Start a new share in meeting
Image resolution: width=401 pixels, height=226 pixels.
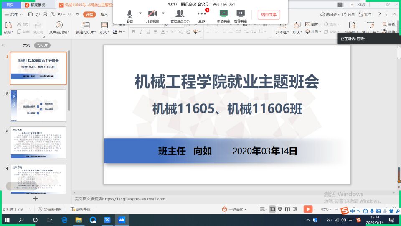[x=223, y=15]
